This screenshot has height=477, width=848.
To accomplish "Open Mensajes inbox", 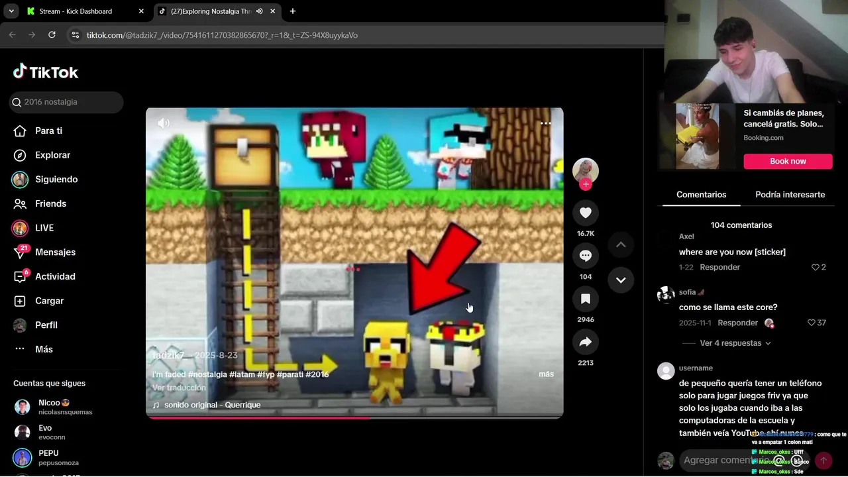I will [x=44, y=252].
